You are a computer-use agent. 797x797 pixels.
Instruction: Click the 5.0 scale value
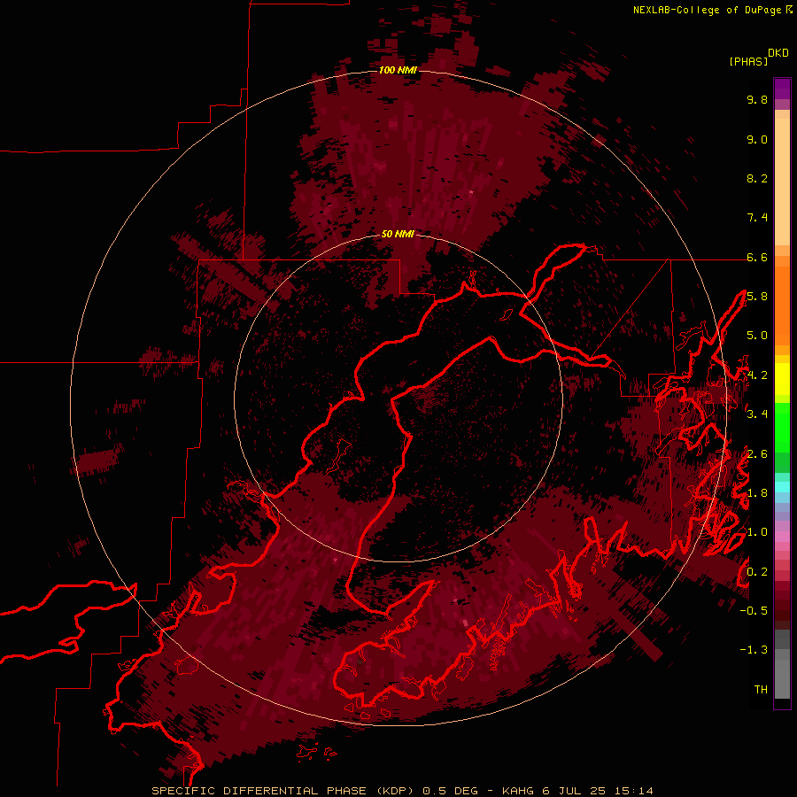(757, 336)
